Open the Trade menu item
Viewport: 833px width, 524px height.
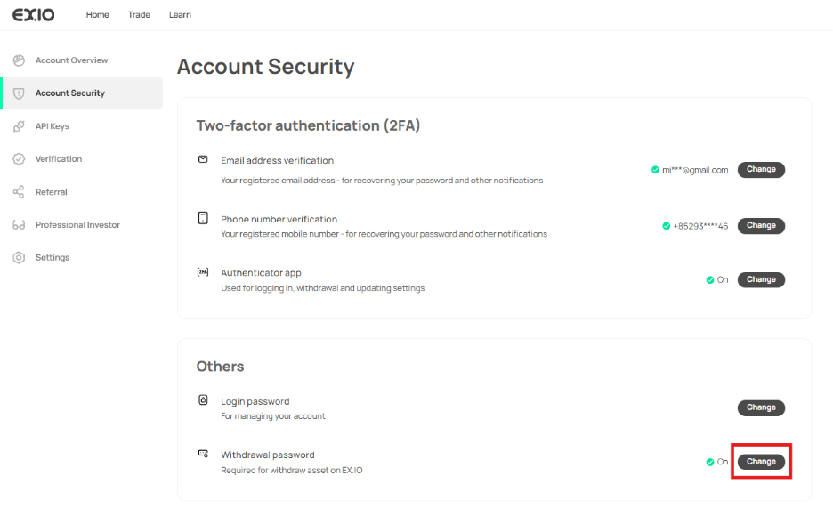(x=139, y=15)
